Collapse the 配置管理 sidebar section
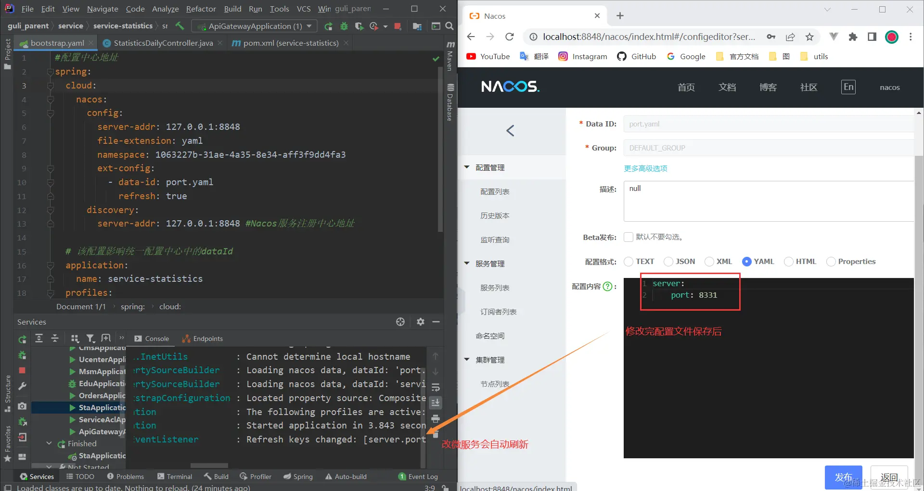The width and height of the screenshot is (924, 491). pos(467,167)
